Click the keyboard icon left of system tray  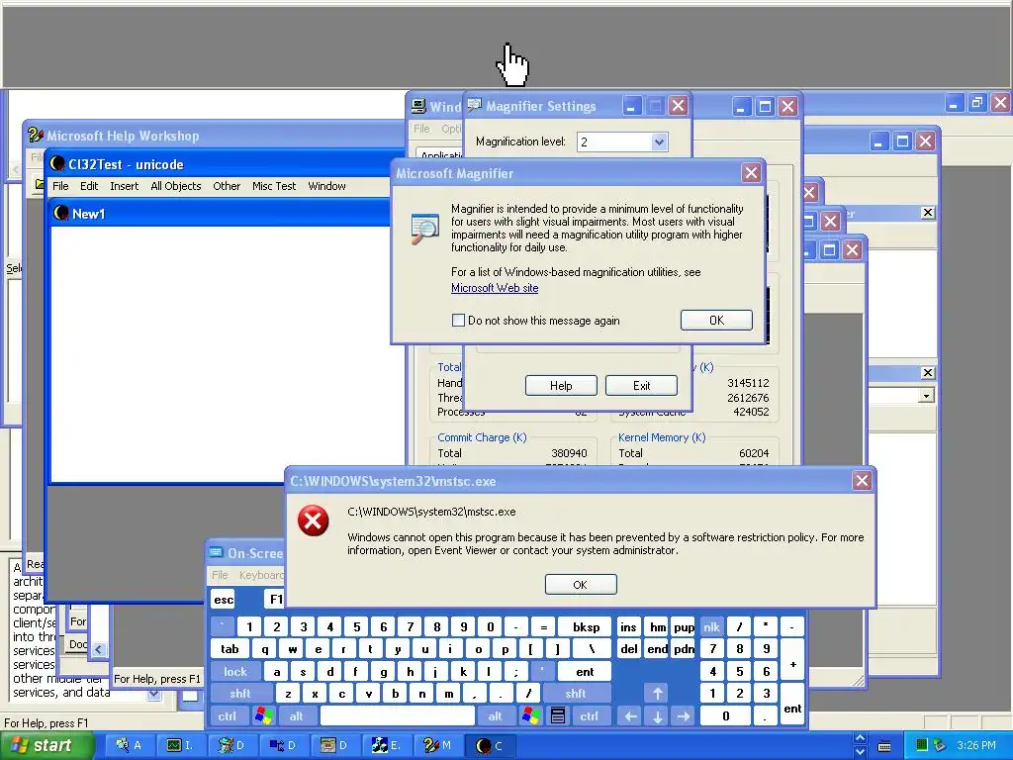(884, 746)
